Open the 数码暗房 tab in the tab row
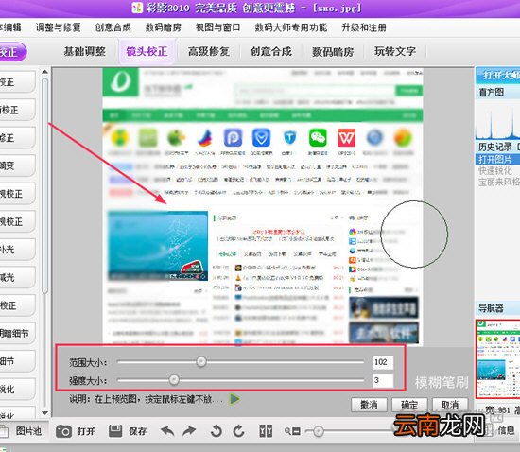 333,51
